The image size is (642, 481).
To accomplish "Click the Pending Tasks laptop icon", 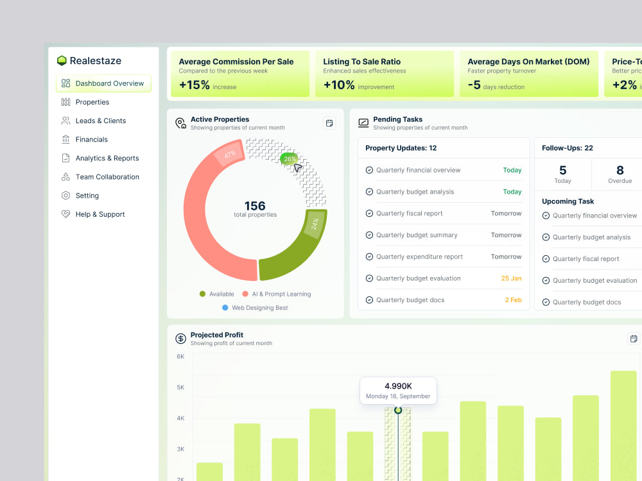I will click(363, 123).
